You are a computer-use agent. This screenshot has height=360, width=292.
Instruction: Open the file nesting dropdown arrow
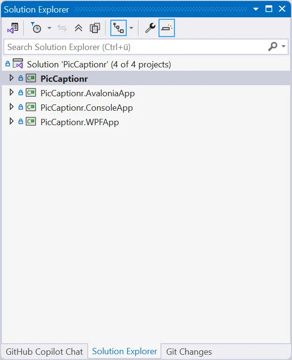[x=131, y=28]
